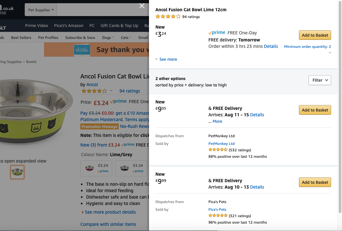
Task: Open Pet Supplies search category dropdown
Action: (x=41, y=10)
